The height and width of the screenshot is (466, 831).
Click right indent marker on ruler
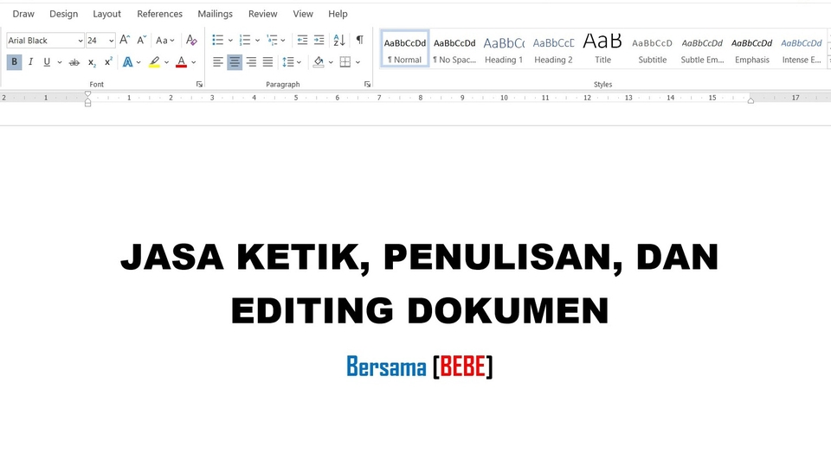tap(750, 100)
